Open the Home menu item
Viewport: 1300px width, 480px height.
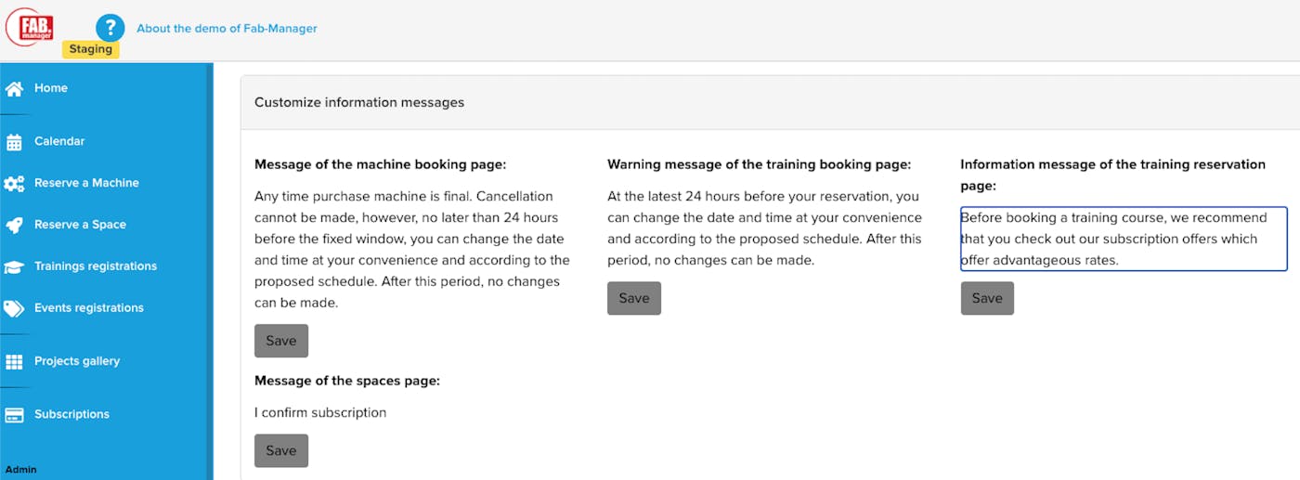[x=51, y=88]
